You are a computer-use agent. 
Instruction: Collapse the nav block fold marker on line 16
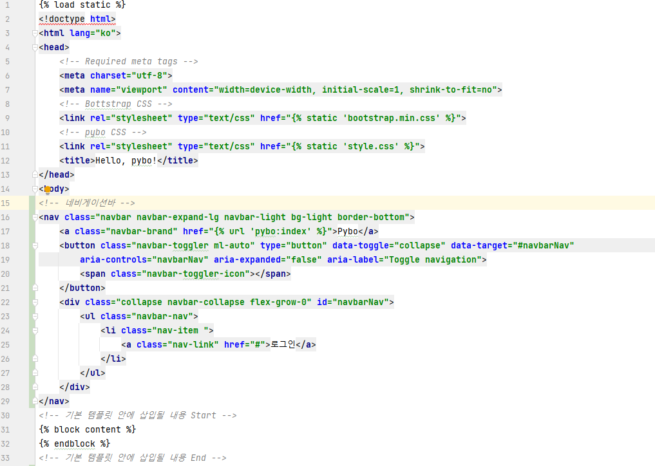click(x=35, y=217)
